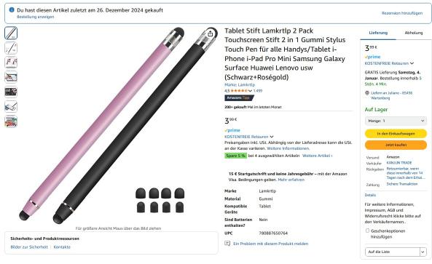Image resolution: width=432 pixels, height=264 pixels.
Task: Expand KOSTENFREIE Retouren chevron in buy box
Action: click(412, 63)
